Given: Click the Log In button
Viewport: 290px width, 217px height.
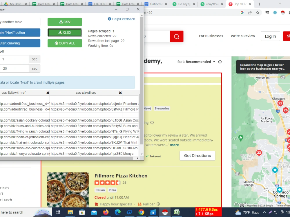Looking at the screenshot, I should coord(270,36).
